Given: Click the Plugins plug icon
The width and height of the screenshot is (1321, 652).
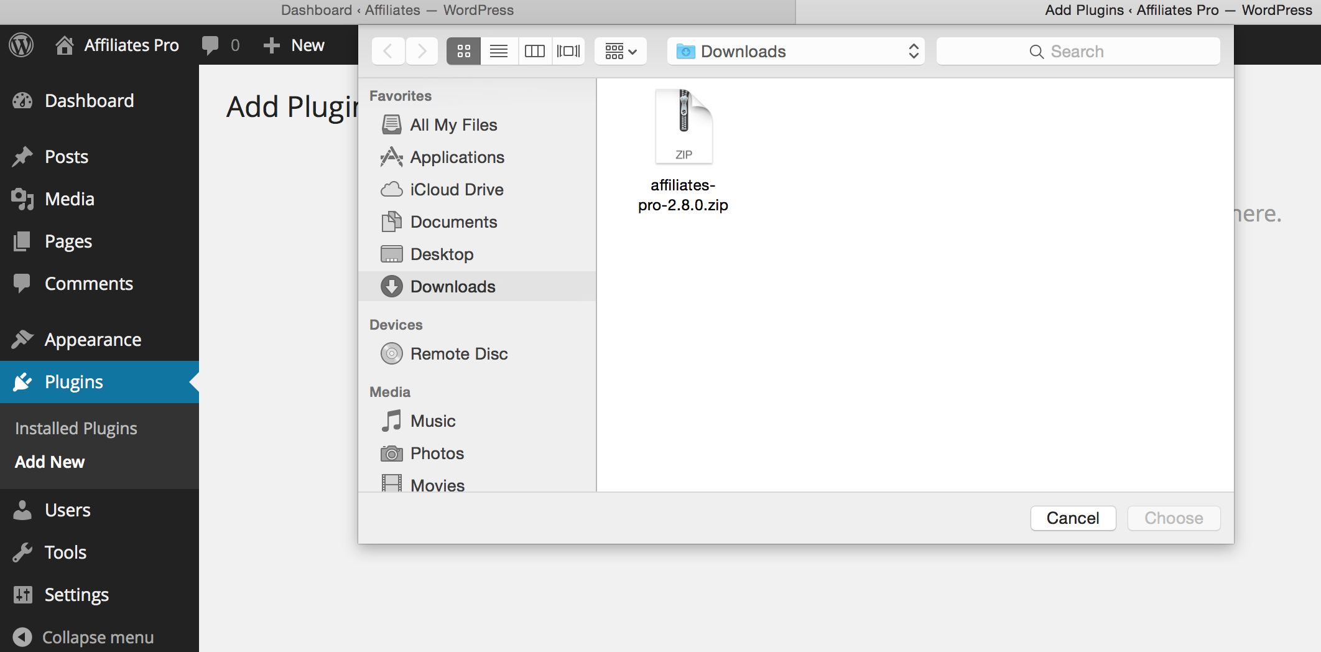Looking at the screenshot, I should (x=22, y=381).
